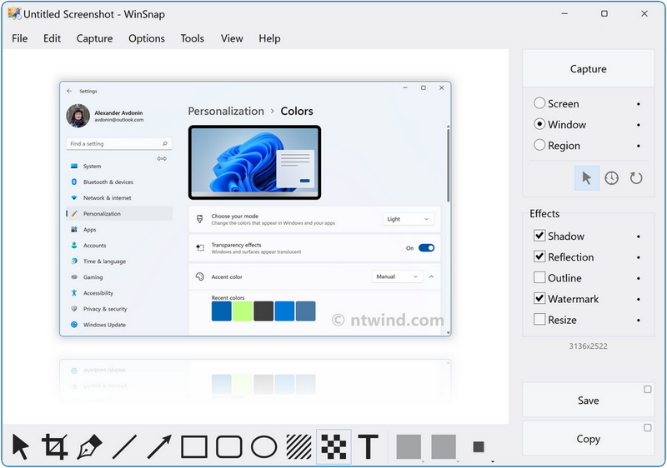667x468 pixels.
Task: Collapse the Accent color section chevron
Action: point(431,276)
